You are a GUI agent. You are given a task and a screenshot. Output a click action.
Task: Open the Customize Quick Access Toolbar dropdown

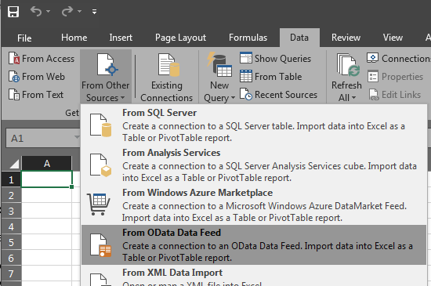94,12
